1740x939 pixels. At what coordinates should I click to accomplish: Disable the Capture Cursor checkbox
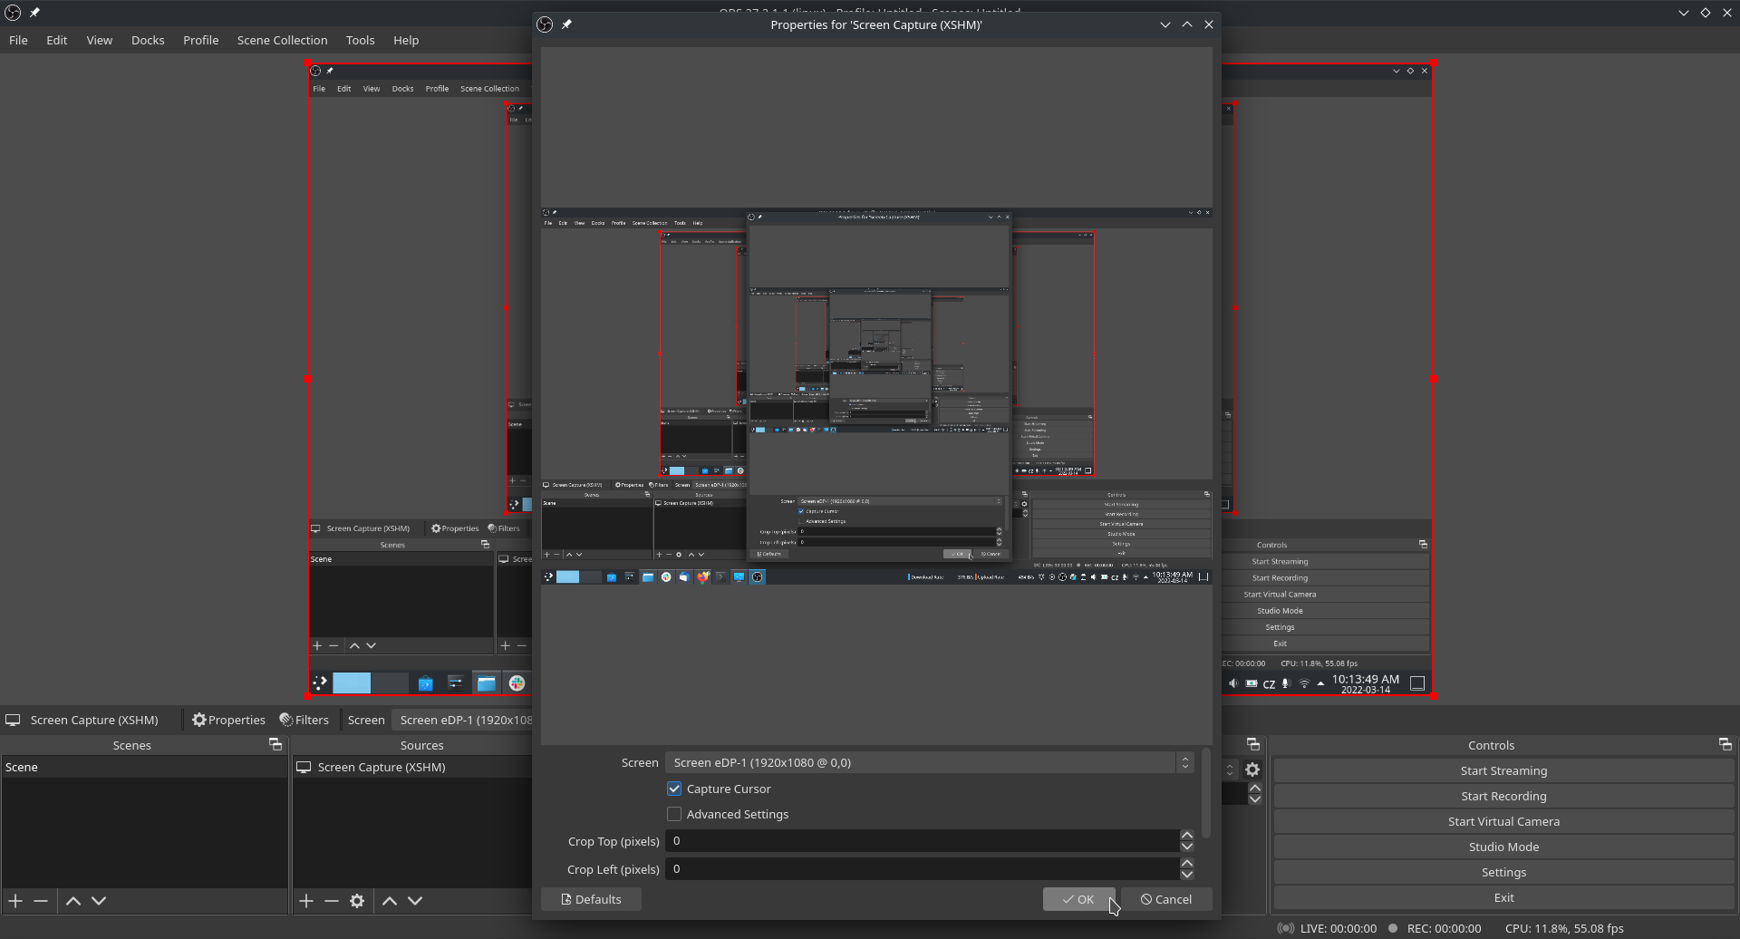pos(674,789)
